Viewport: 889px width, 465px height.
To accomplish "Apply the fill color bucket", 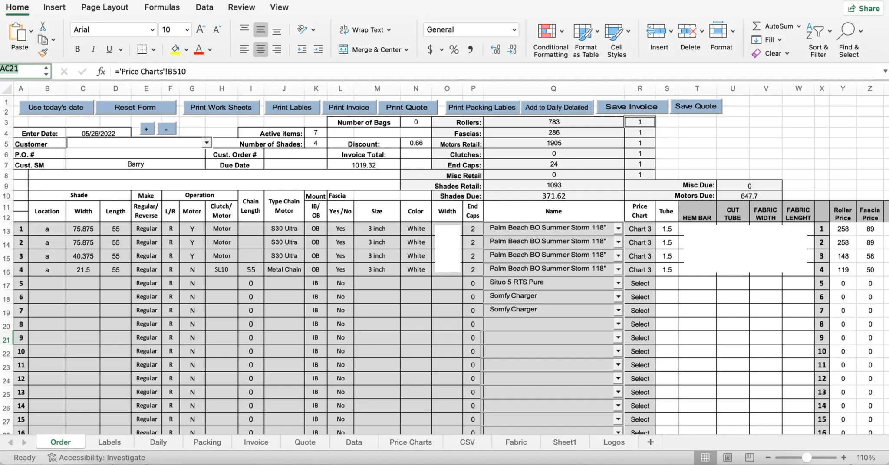I will coord(175,49).
